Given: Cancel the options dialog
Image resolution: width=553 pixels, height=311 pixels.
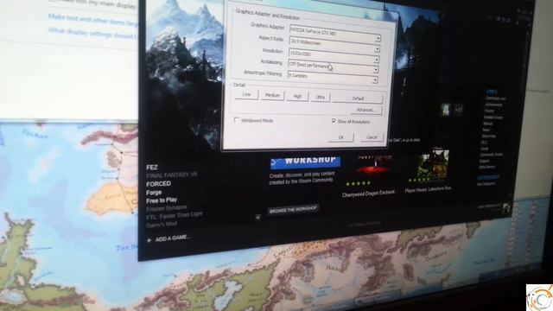Looking at the screenshot, I should pos(372,136).
